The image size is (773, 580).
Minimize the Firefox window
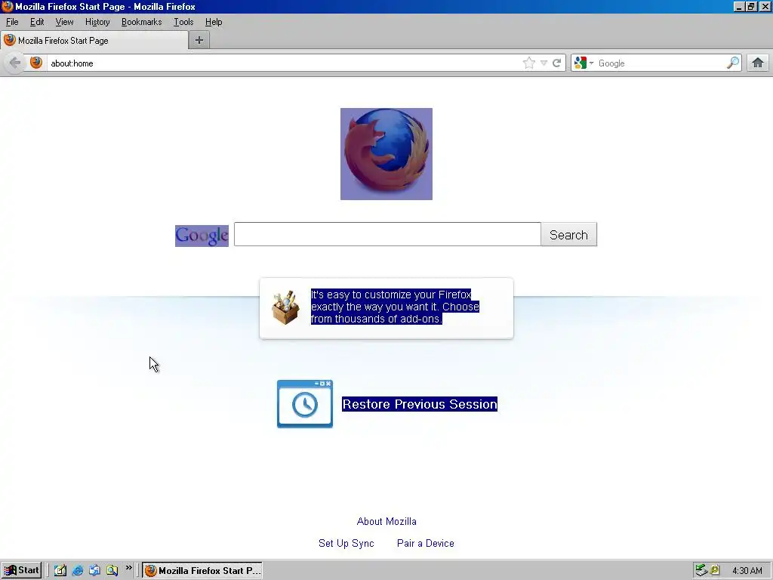click(738, 6)
